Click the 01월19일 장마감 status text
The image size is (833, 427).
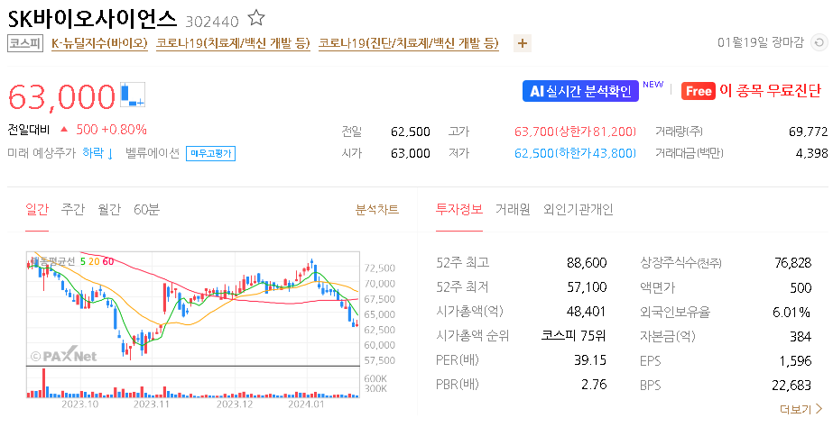tap(760, 42)
